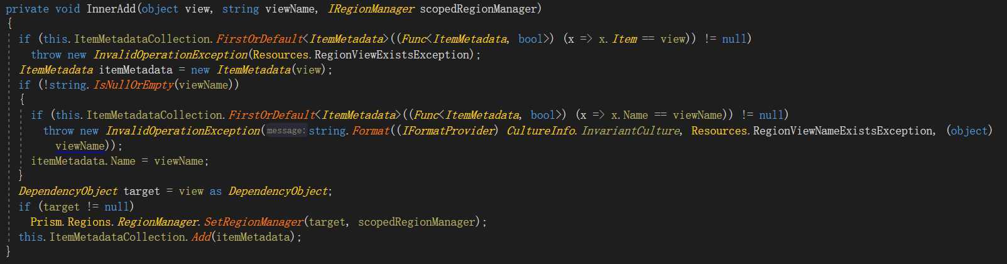The width and height of the screenshot is (1007, 264).
Task: Click the 'as' keyword in target assignment
Action: 215,191
